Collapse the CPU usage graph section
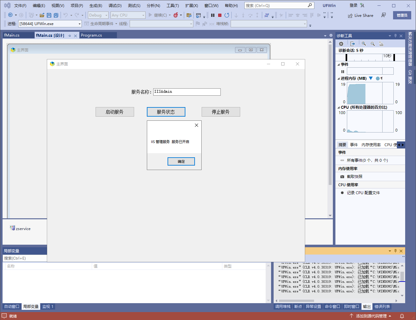This screenshot has width=416, height=320. coord(339,107)
